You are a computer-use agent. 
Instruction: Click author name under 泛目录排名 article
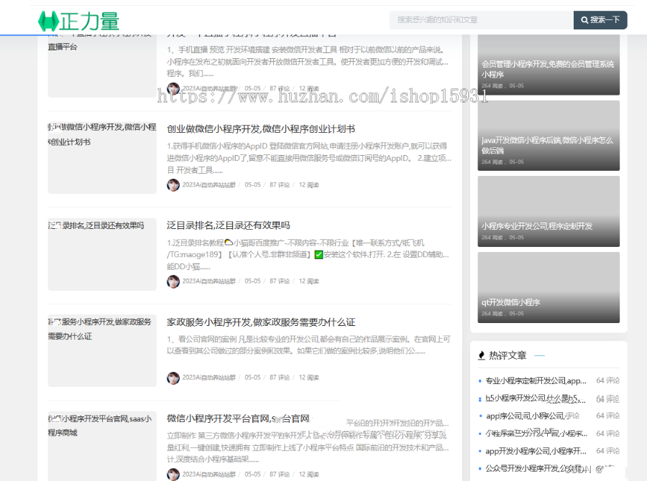(x=208, y=281)
